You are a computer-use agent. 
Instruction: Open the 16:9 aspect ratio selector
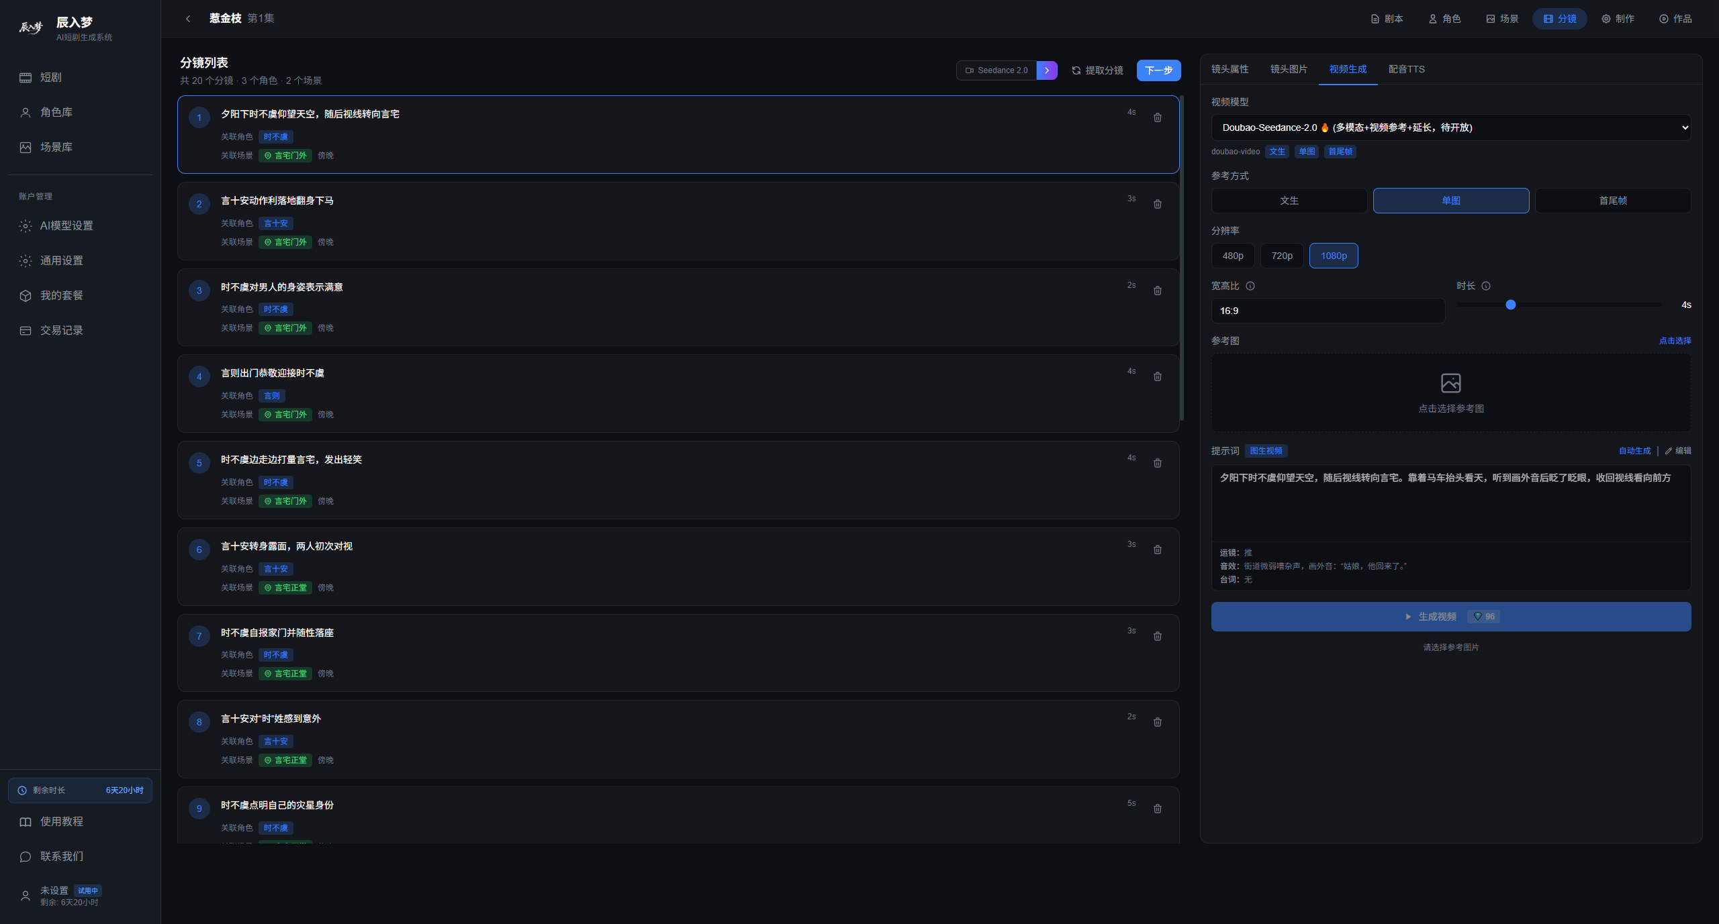pyautogui.click(x=1328, y=311)
